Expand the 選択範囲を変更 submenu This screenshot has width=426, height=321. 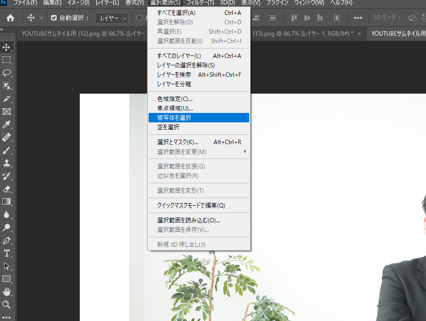199,152
